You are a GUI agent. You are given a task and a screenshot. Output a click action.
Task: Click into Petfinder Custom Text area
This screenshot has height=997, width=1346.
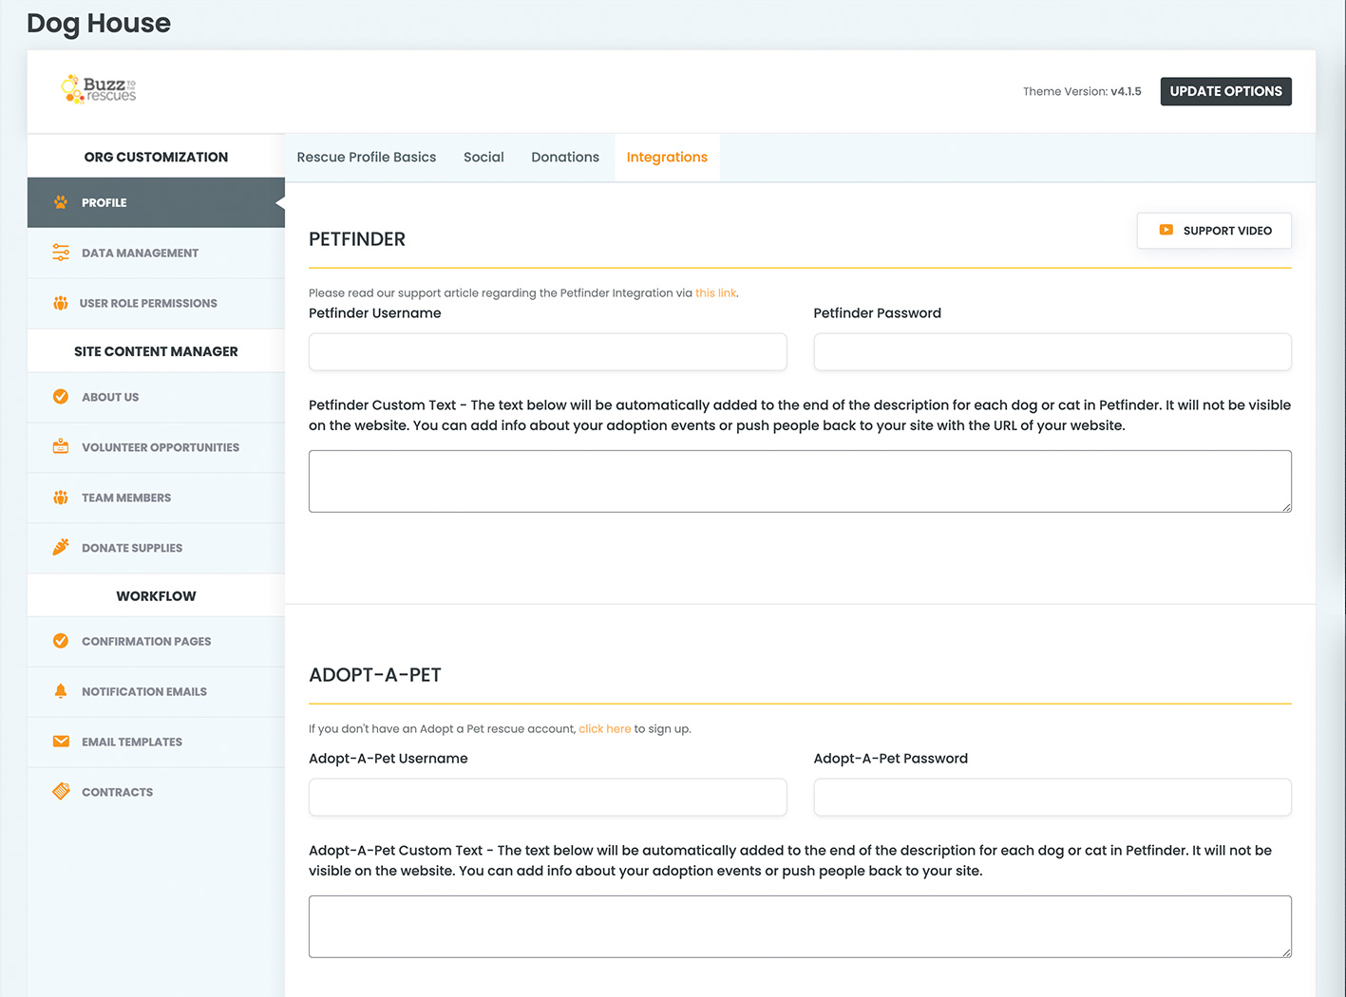point(800,481)
